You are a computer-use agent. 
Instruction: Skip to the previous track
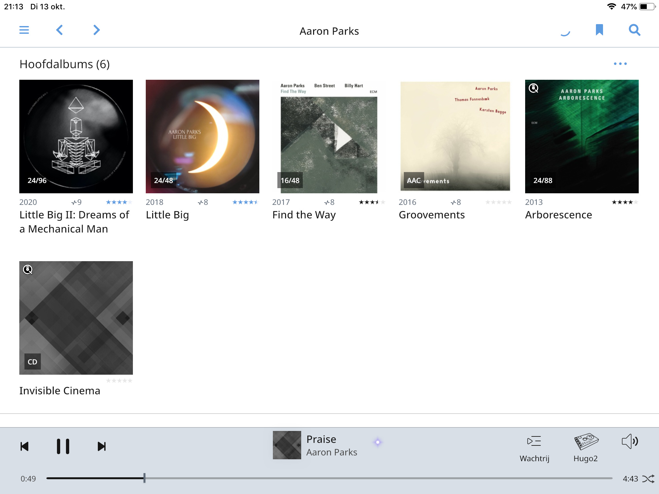pyautogui.click(x=24, y=446)
